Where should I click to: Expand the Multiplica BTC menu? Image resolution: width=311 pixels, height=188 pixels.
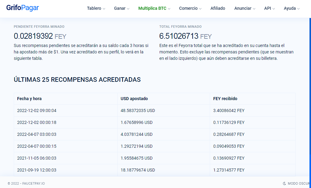[154, 8]
